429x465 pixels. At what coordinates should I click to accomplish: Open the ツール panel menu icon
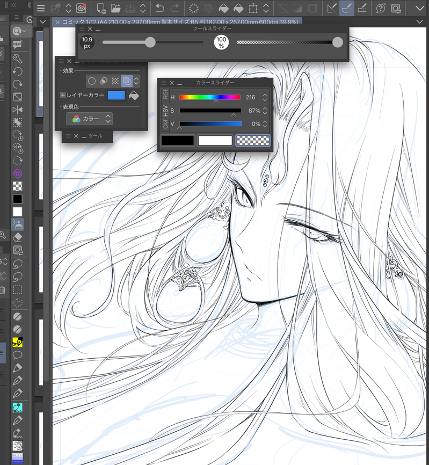(68, 136)
